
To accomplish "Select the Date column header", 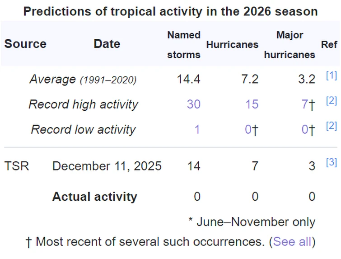I will click(x=107, y=44).
